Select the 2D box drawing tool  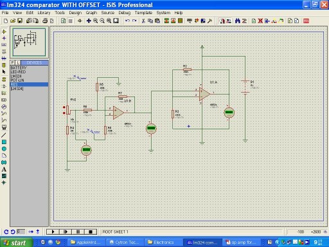coord(4,142)
